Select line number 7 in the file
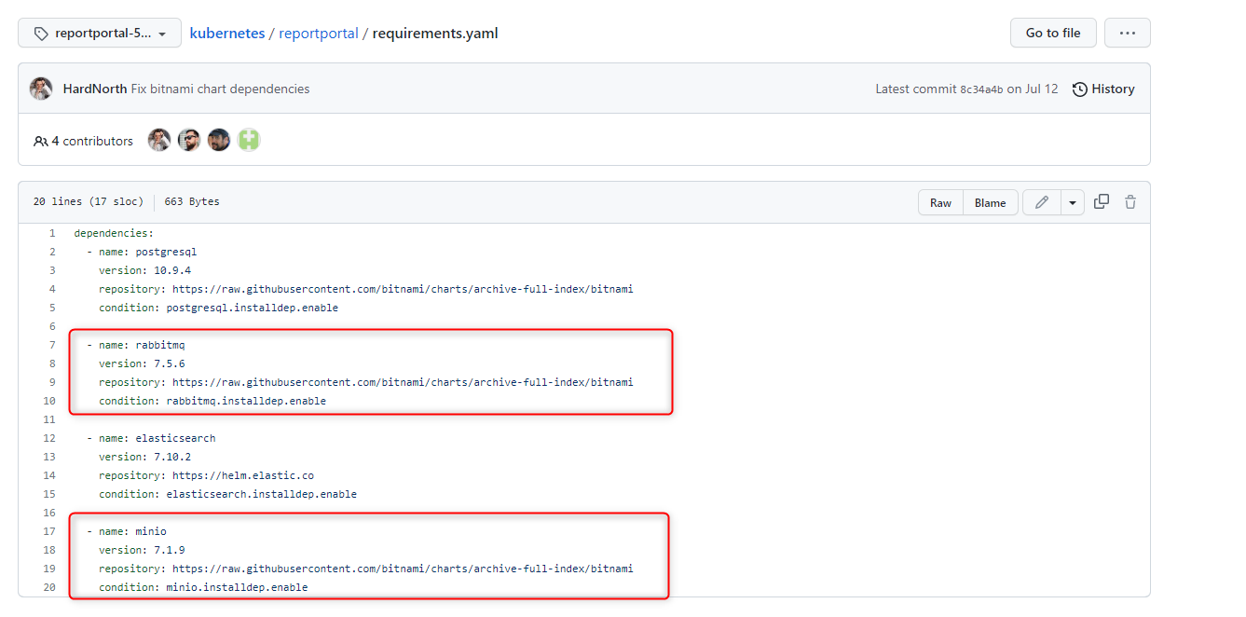 pos(51,344)
